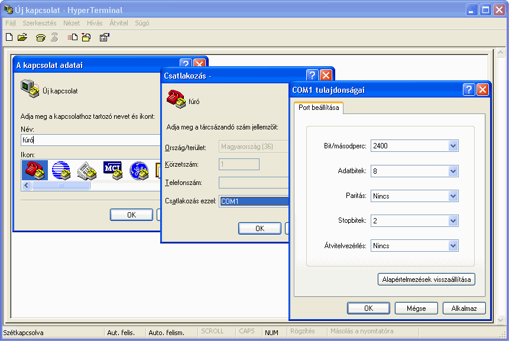Expand the Adatbitek dropdown

click(453, 171)
